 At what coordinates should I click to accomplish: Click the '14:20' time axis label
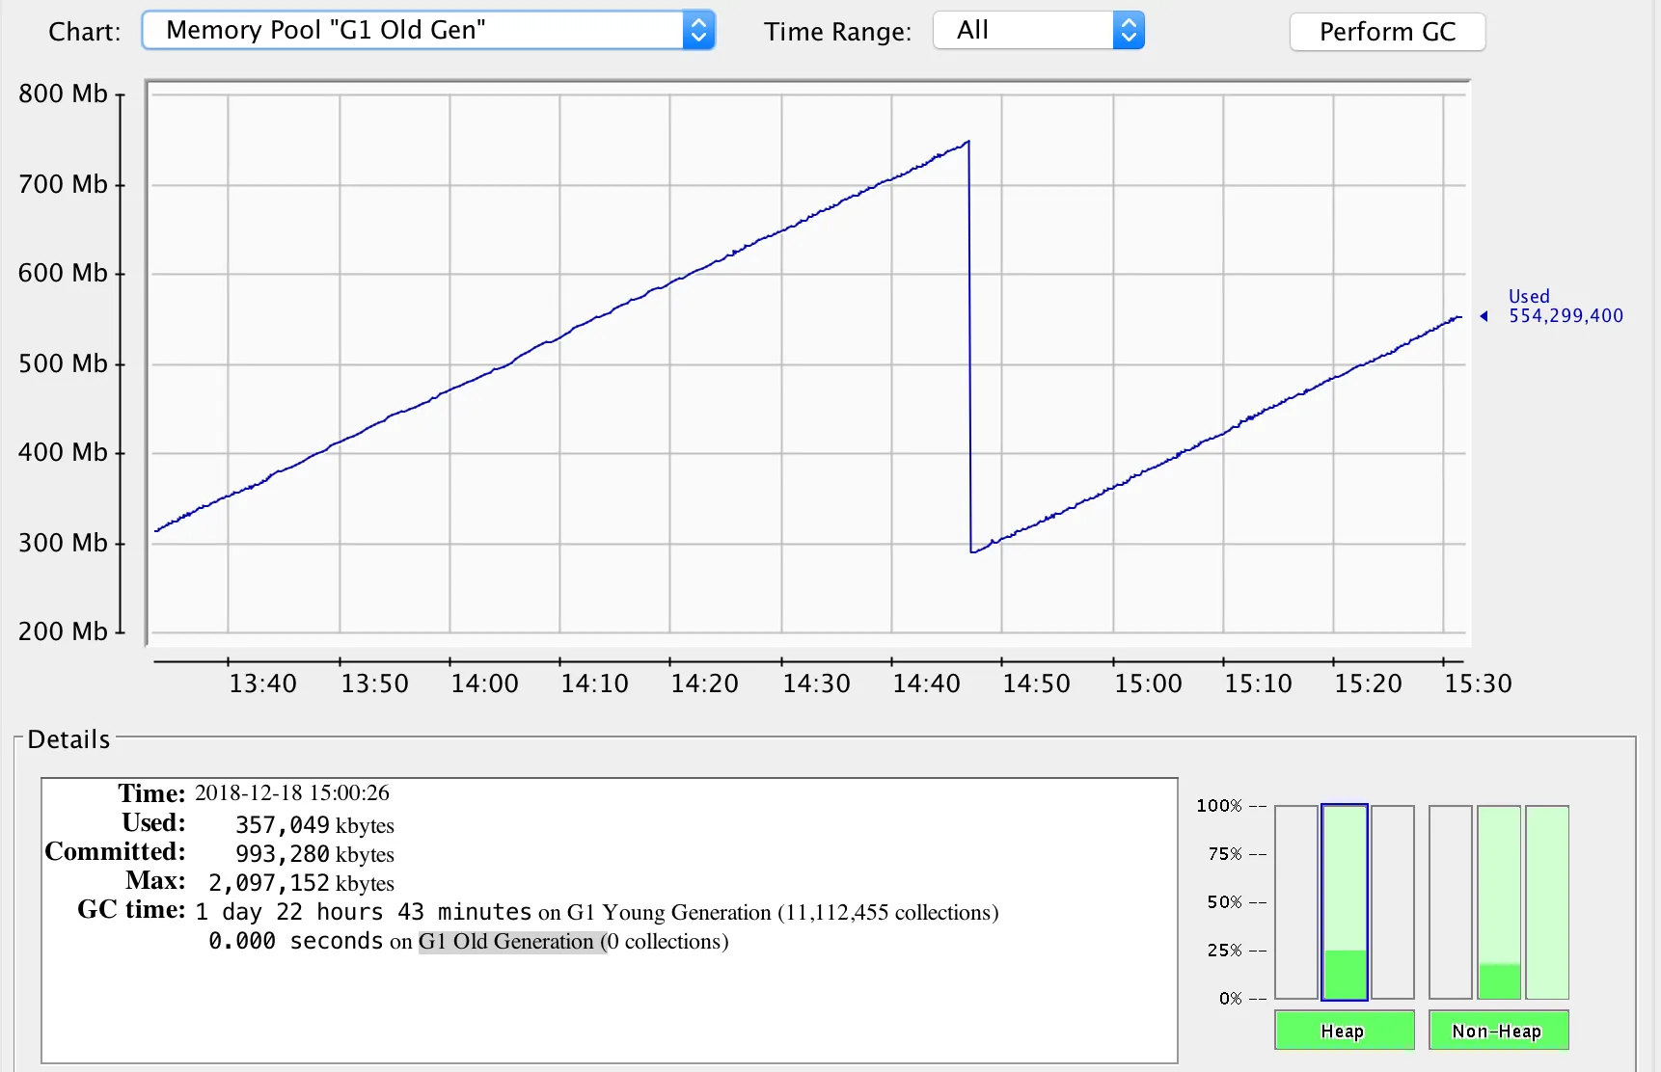[x=705, y=683]
